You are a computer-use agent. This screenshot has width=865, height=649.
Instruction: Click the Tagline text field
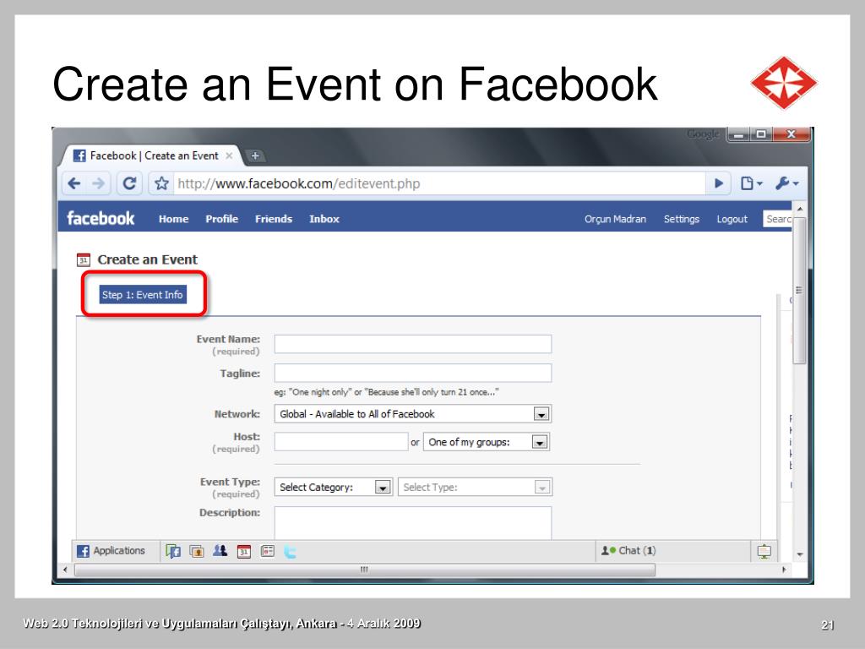point(412,373)
